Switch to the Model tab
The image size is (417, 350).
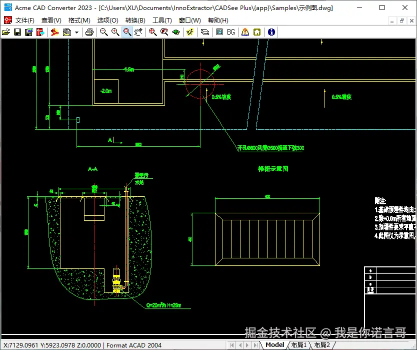pos(274,345)
